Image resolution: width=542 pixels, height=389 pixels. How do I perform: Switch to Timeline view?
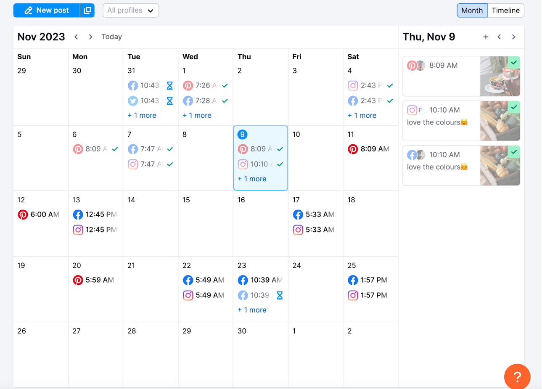coord(505,10)
